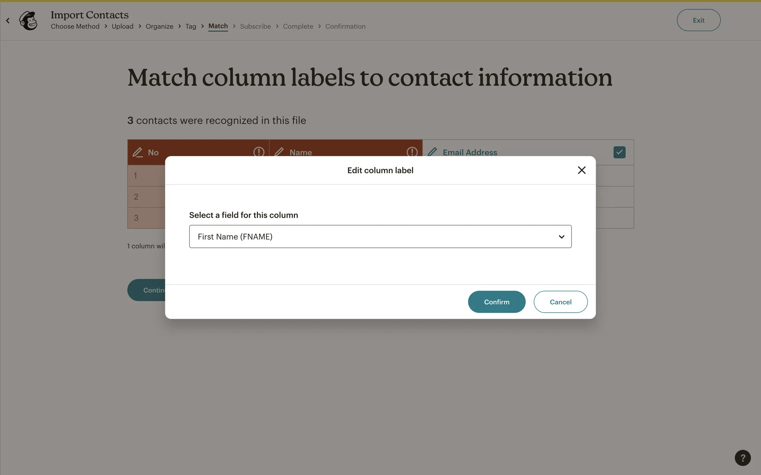
Task: Exit the Import Contacts flow
Action: click(698, 20)
